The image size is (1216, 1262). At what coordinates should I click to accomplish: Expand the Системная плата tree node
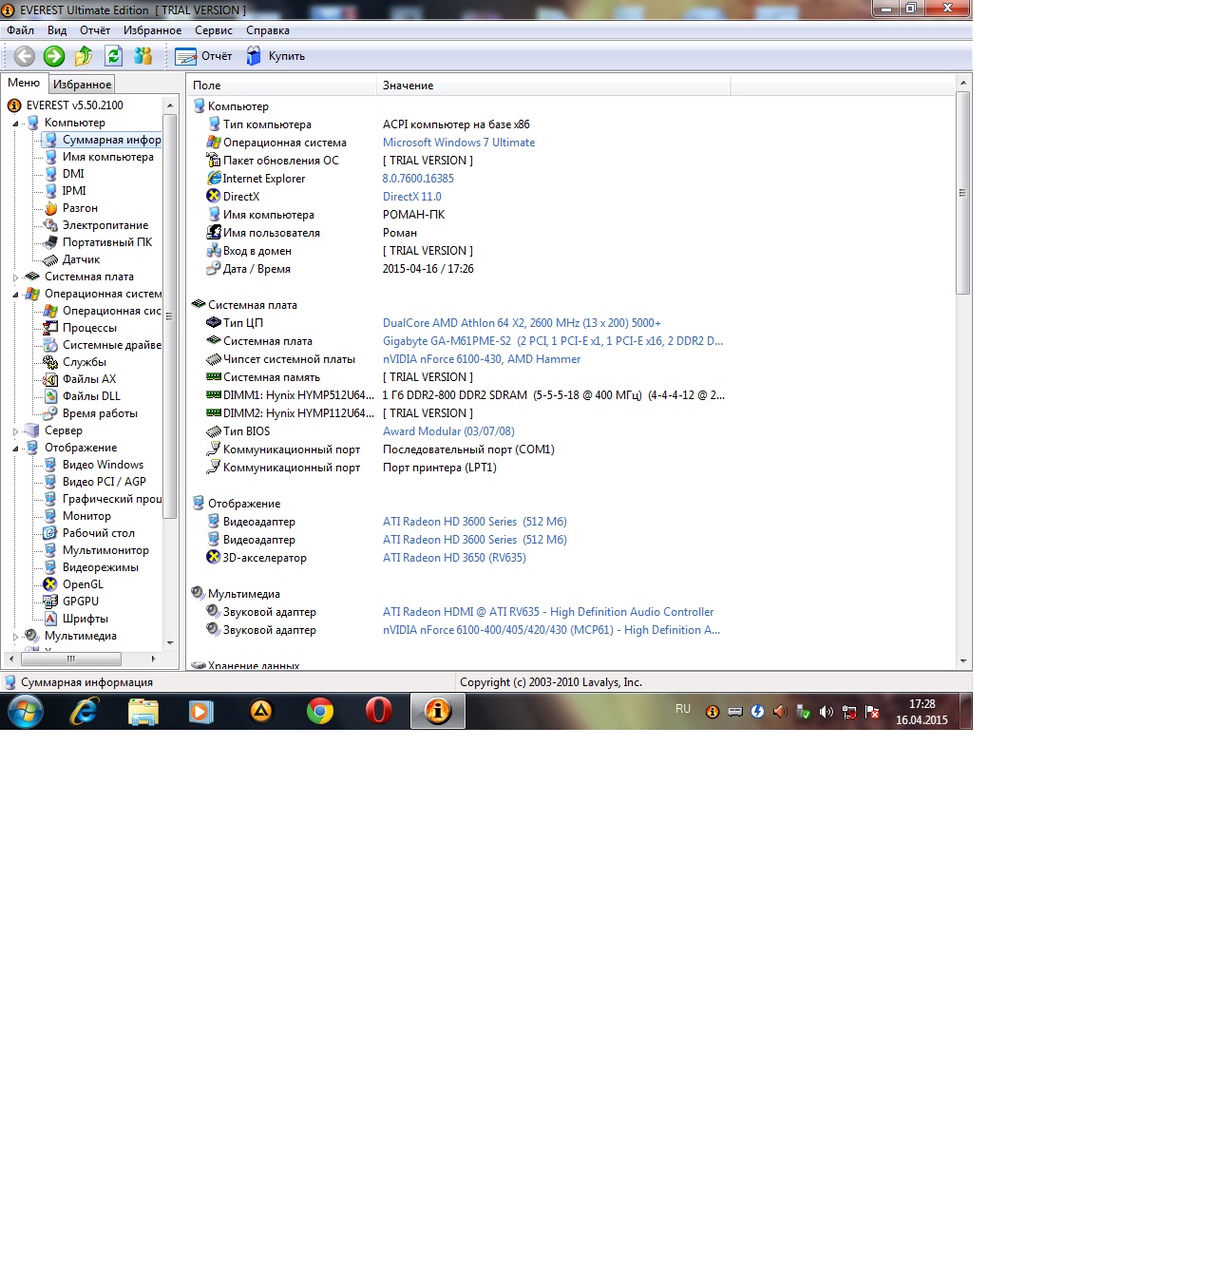point(15,277)
